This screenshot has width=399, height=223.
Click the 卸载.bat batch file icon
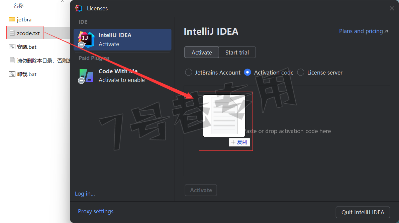(12, 74)
